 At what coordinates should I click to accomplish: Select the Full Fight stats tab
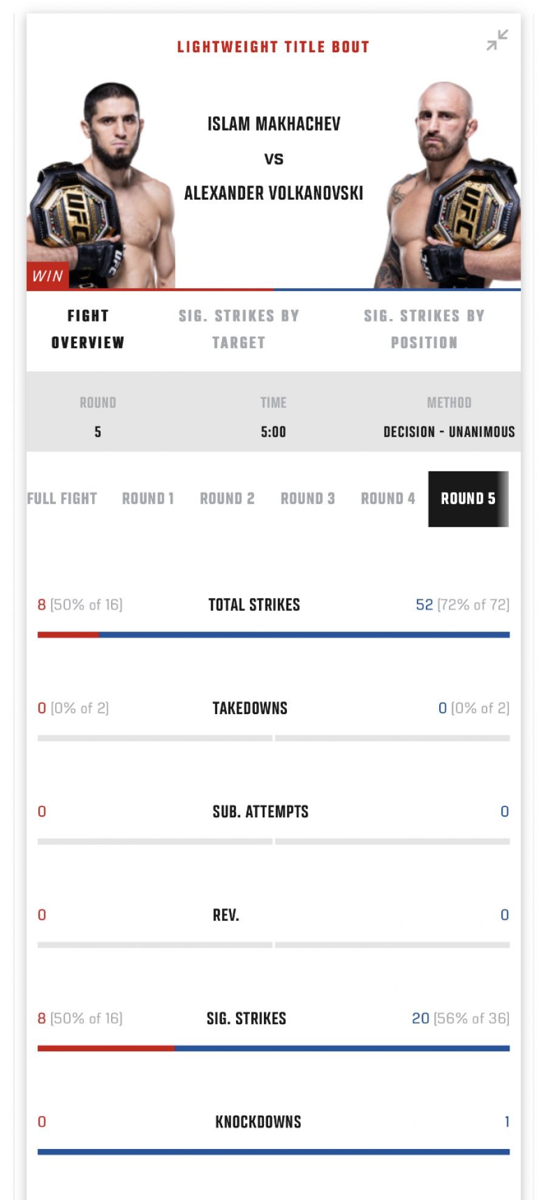tap(62, 499)
